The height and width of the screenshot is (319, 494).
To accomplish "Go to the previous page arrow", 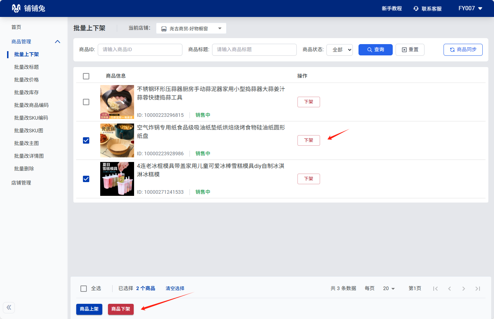I will (450, 289).
